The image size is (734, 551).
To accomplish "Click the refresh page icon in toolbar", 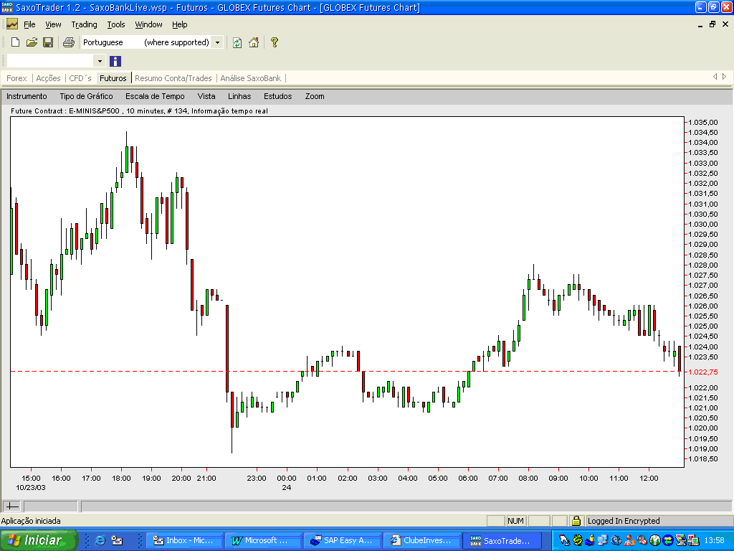I will coord(237,42).
